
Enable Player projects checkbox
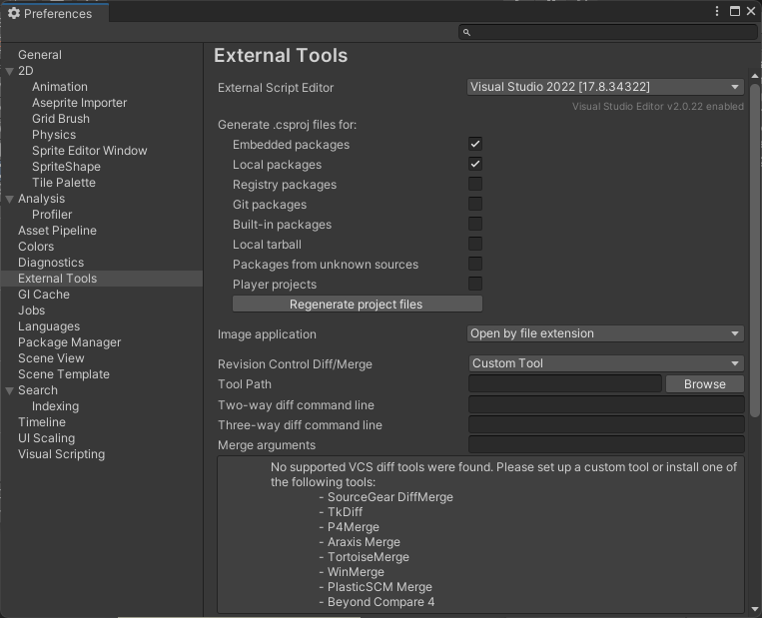click(475, 284)
